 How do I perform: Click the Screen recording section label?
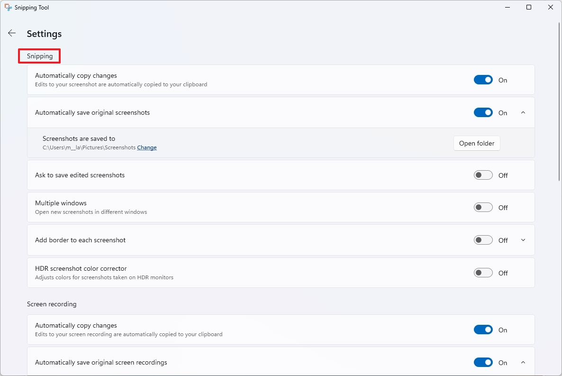click(x=52, y=304)
